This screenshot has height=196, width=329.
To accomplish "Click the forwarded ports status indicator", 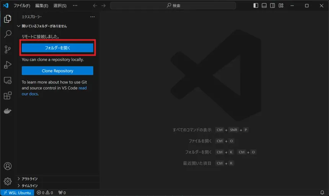I will point(62,193).
